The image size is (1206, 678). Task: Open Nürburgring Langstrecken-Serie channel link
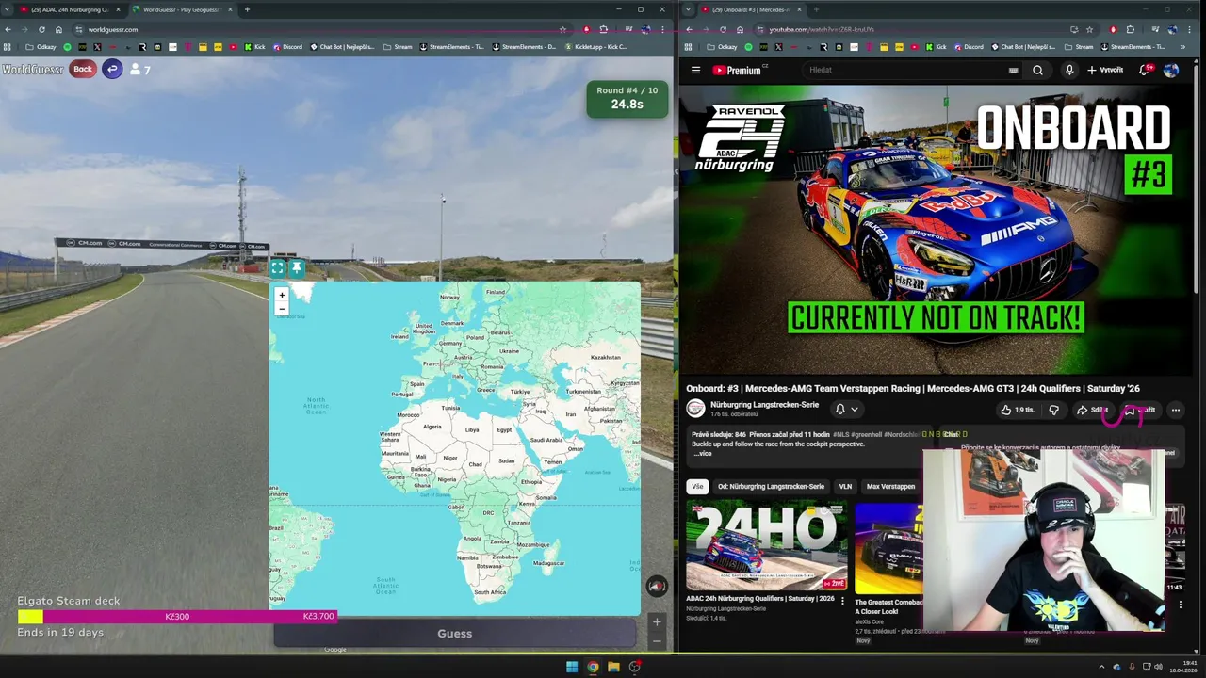[764, 404]
